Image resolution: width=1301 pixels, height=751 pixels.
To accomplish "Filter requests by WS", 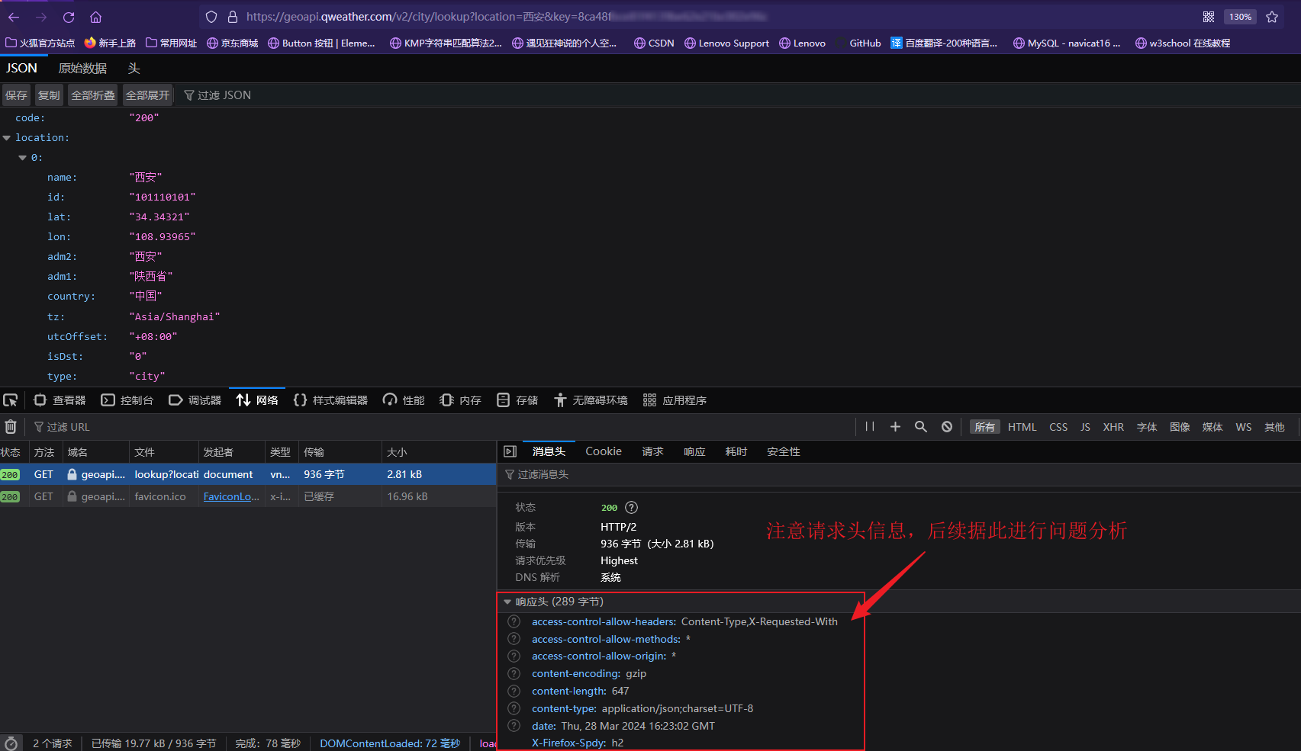I will [1244, 427].
